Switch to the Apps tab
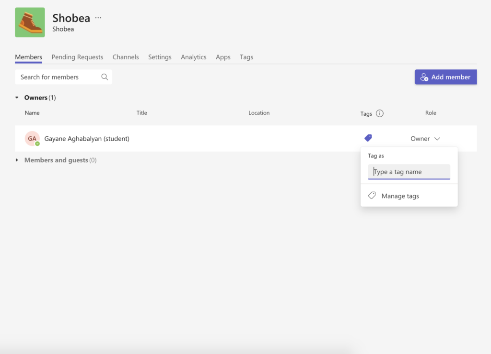 (223, 57)
